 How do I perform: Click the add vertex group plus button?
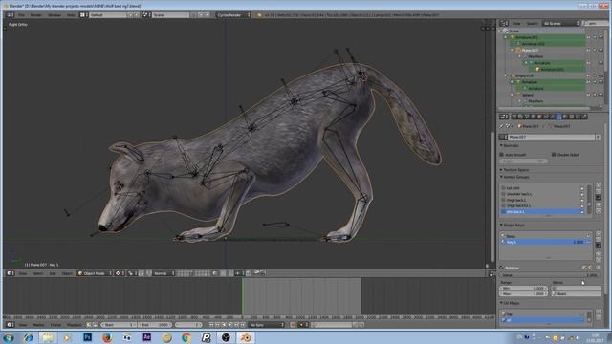pyautogui.click(x=598, y=186)
